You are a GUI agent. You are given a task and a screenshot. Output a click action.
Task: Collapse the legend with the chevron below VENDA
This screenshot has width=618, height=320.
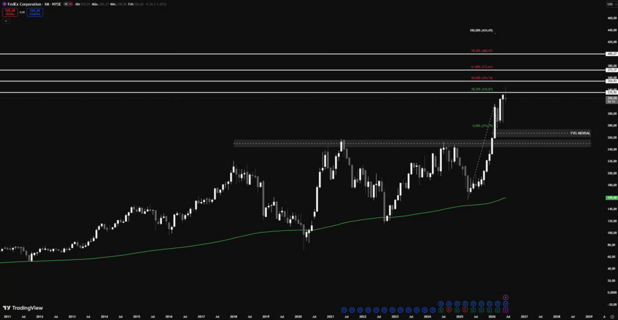[x=5, y=21]
